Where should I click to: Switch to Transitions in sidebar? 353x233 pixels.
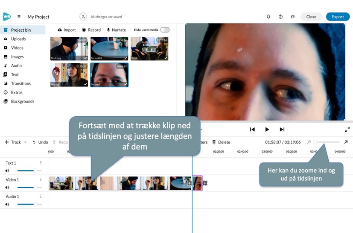click(20, 83)
